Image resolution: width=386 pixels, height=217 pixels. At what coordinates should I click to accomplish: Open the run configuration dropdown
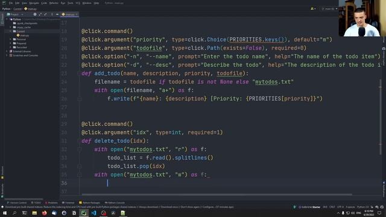[x=330, y=8]
